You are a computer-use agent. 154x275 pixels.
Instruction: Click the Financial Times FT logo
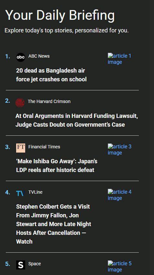[21, 148]
